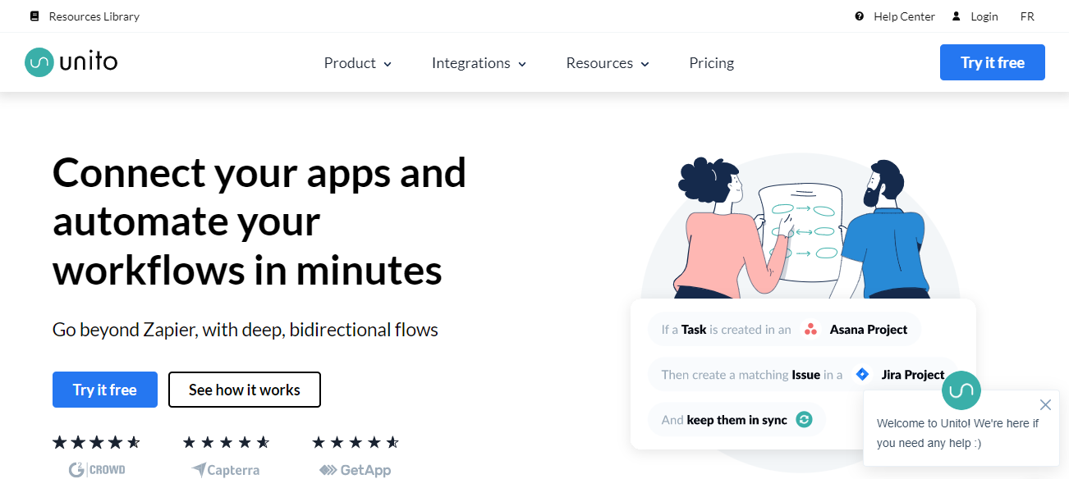1069x479 pixels.
Task: Switch language to FR
Action: point(1027,16)
